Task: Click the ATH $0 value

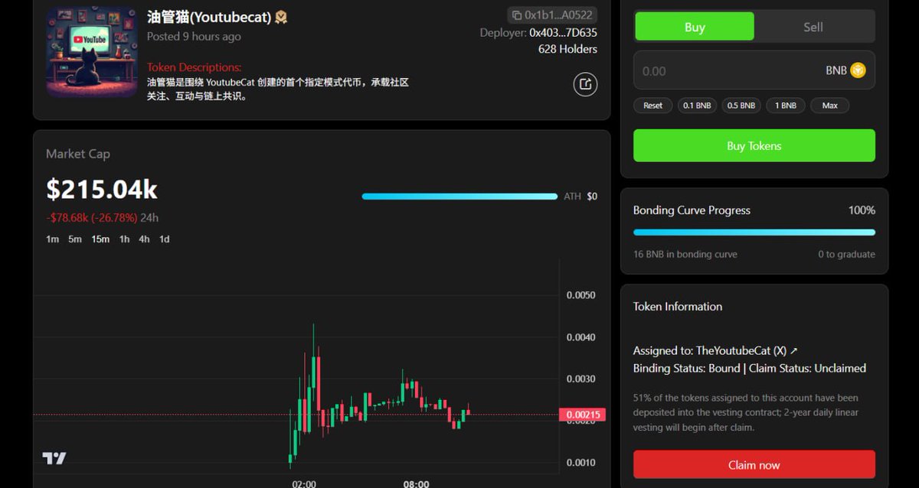Action: (592, 197)
